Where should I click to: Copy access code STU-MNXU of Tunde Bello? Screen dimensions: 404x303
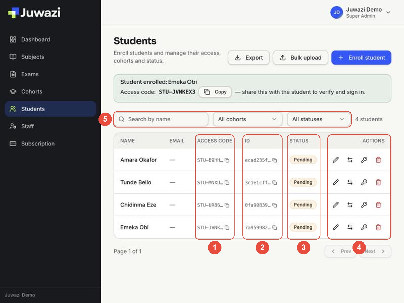(227, 183)
